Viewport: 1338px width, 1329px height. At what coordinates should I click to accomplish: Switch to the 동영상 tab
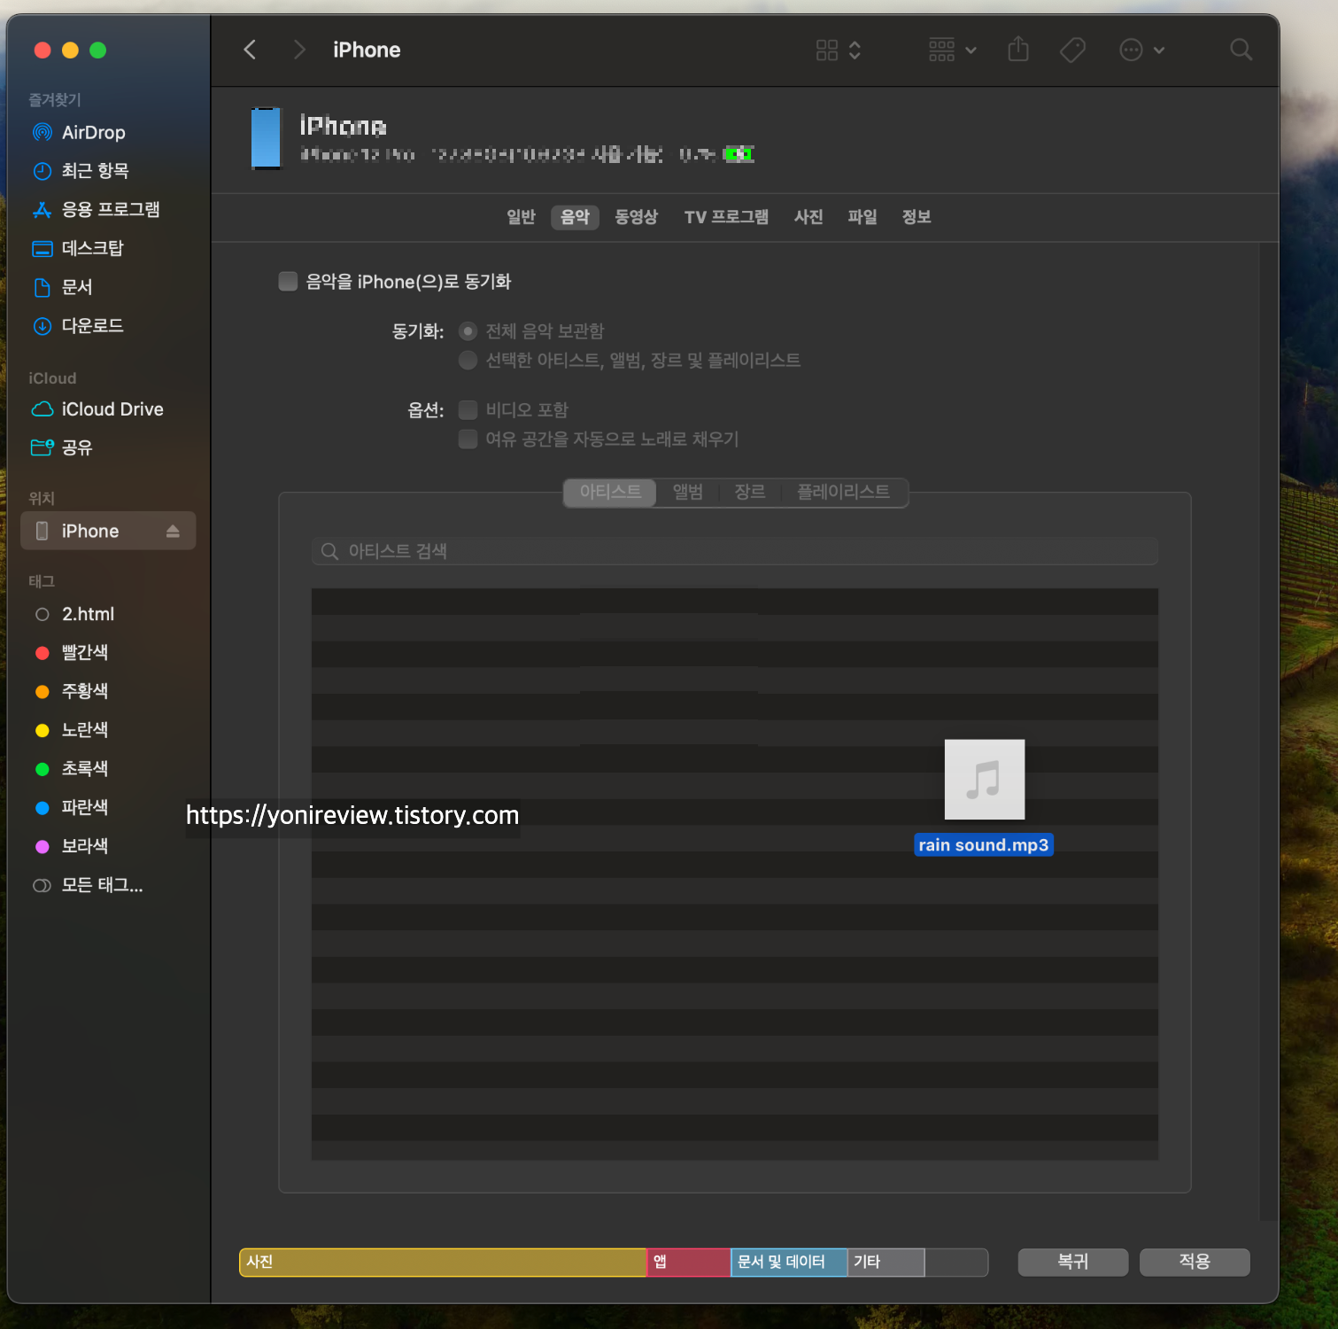tap(637, 217)
